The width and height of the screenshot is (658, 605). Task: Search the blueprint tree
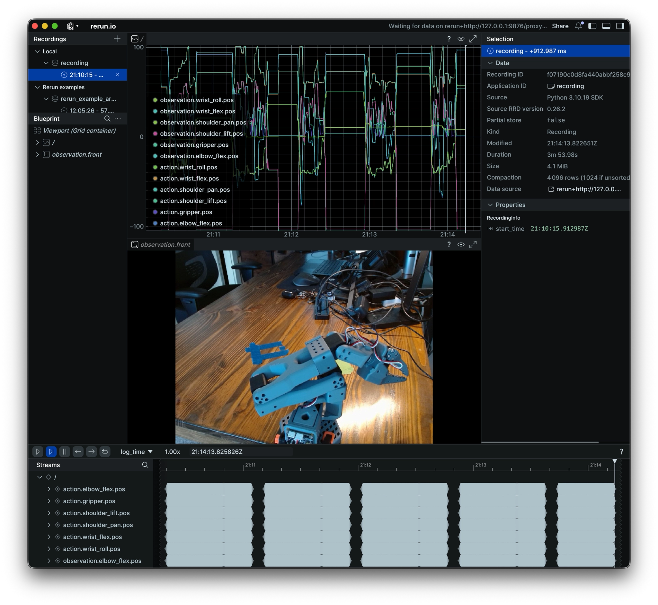pos(107,118)
